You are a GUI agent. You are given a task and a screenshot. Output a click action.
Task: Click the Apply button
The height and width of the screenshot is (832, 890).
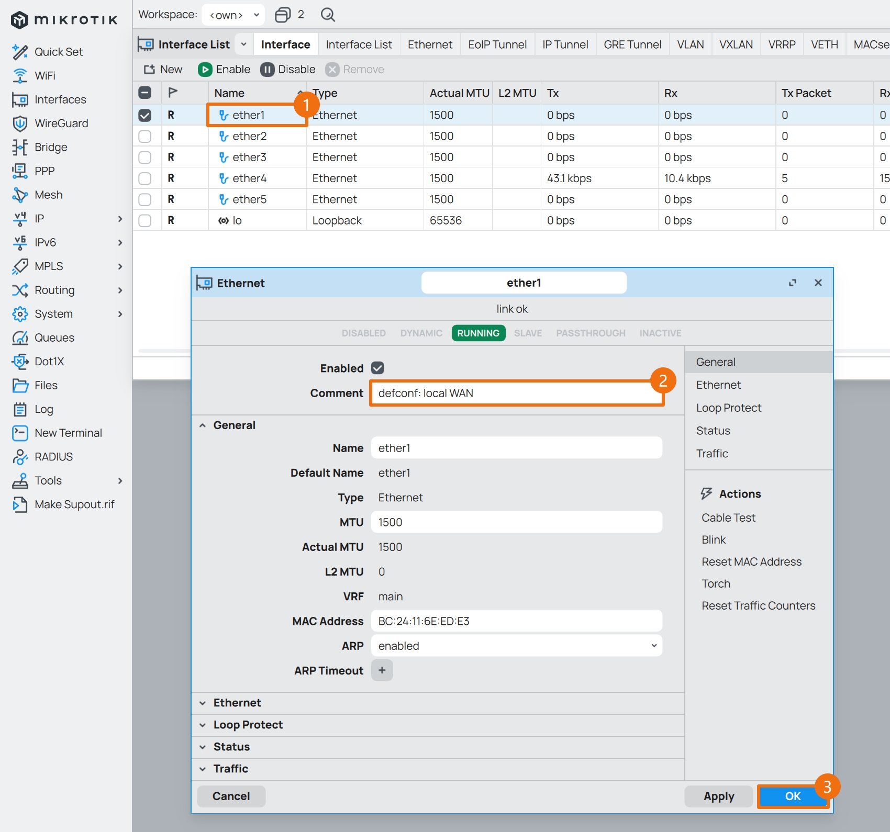719,796
